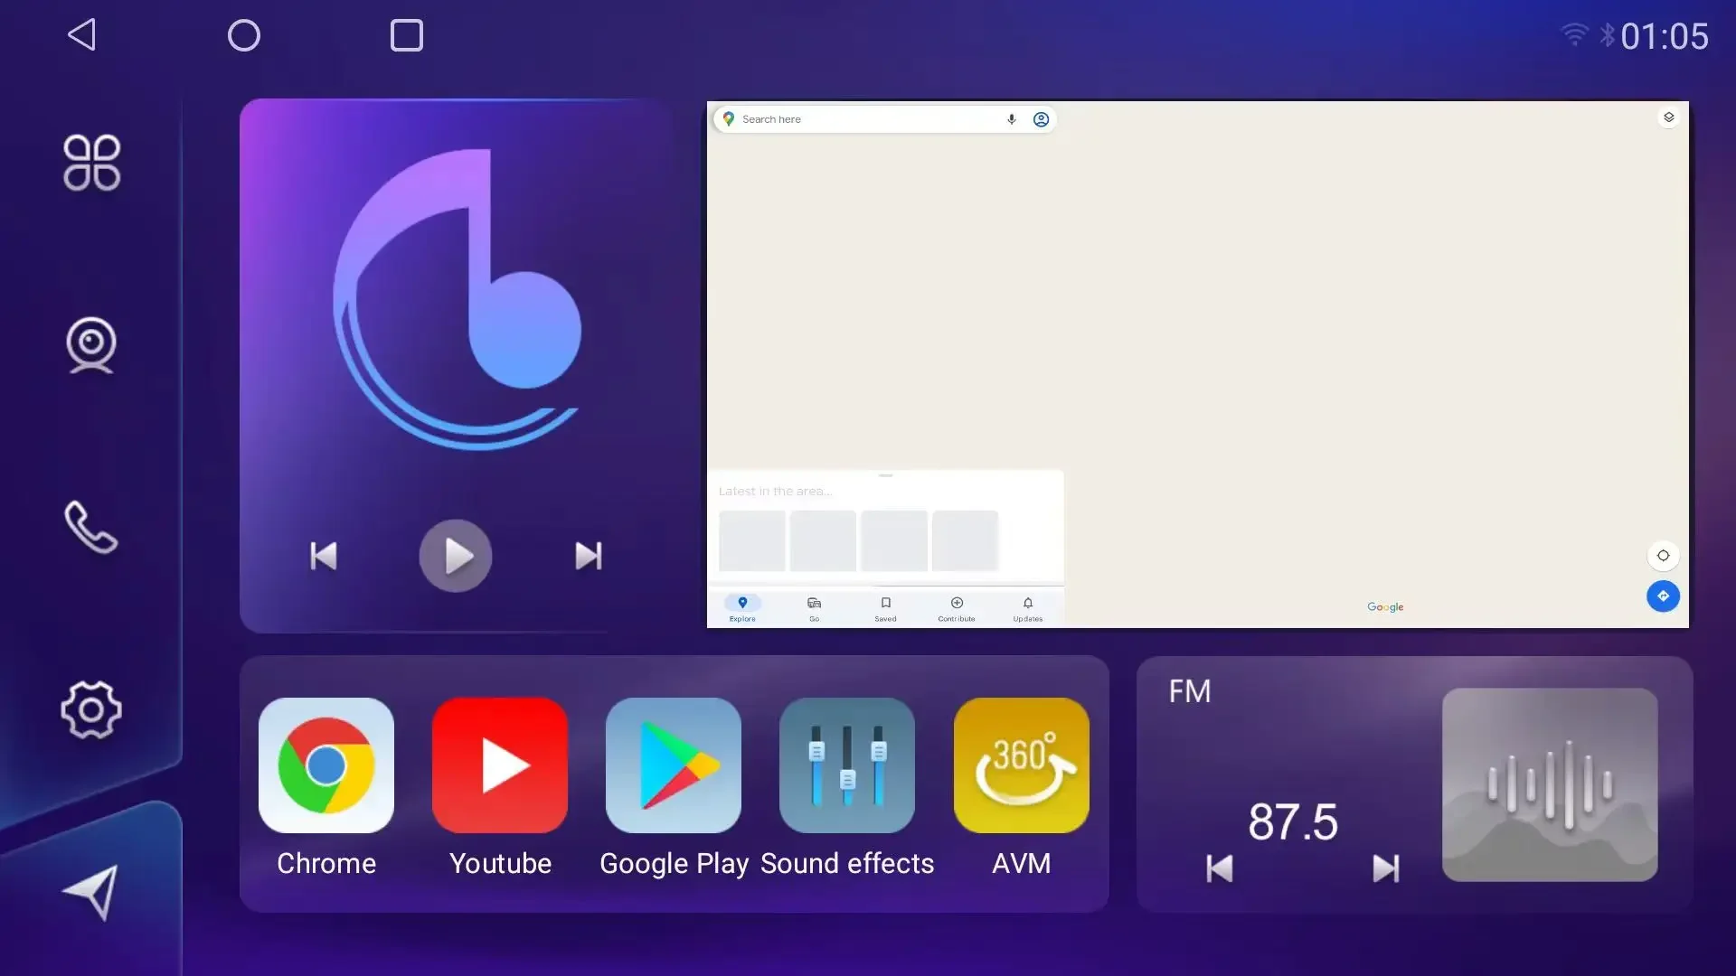Open settings gear in sidebar
The width and height of the screenshot is (1736, 976).
pyautogui.click(x=91, y=709)
